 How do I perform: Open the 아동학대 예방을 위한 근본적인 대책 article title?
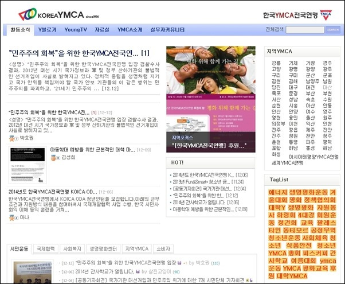(93, 150)
